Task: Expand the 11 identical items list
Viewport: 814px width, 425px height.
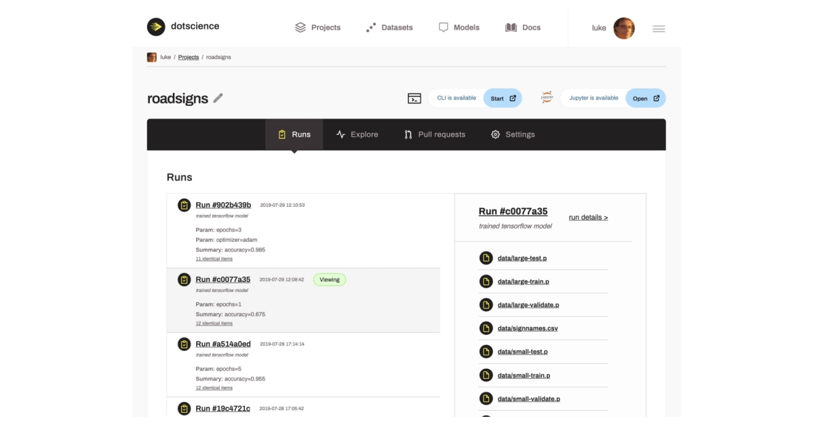Action: point(214,258)
